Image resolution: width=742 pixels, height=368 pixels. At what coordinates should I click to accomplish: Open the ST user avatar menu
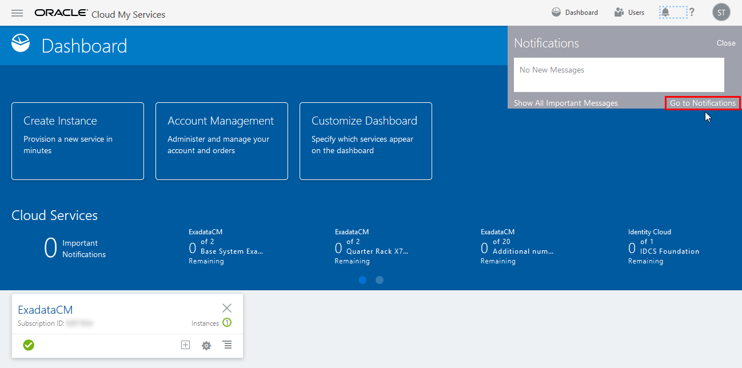(x=721, y=13)
